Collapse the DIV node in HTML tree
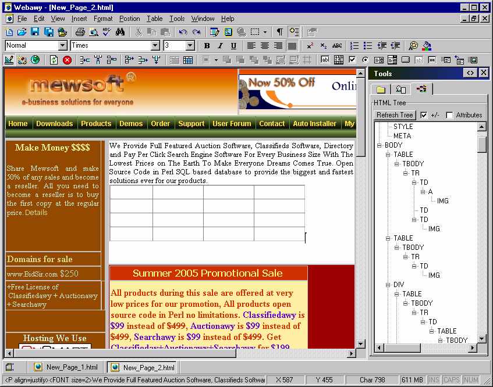 [388, 285]
